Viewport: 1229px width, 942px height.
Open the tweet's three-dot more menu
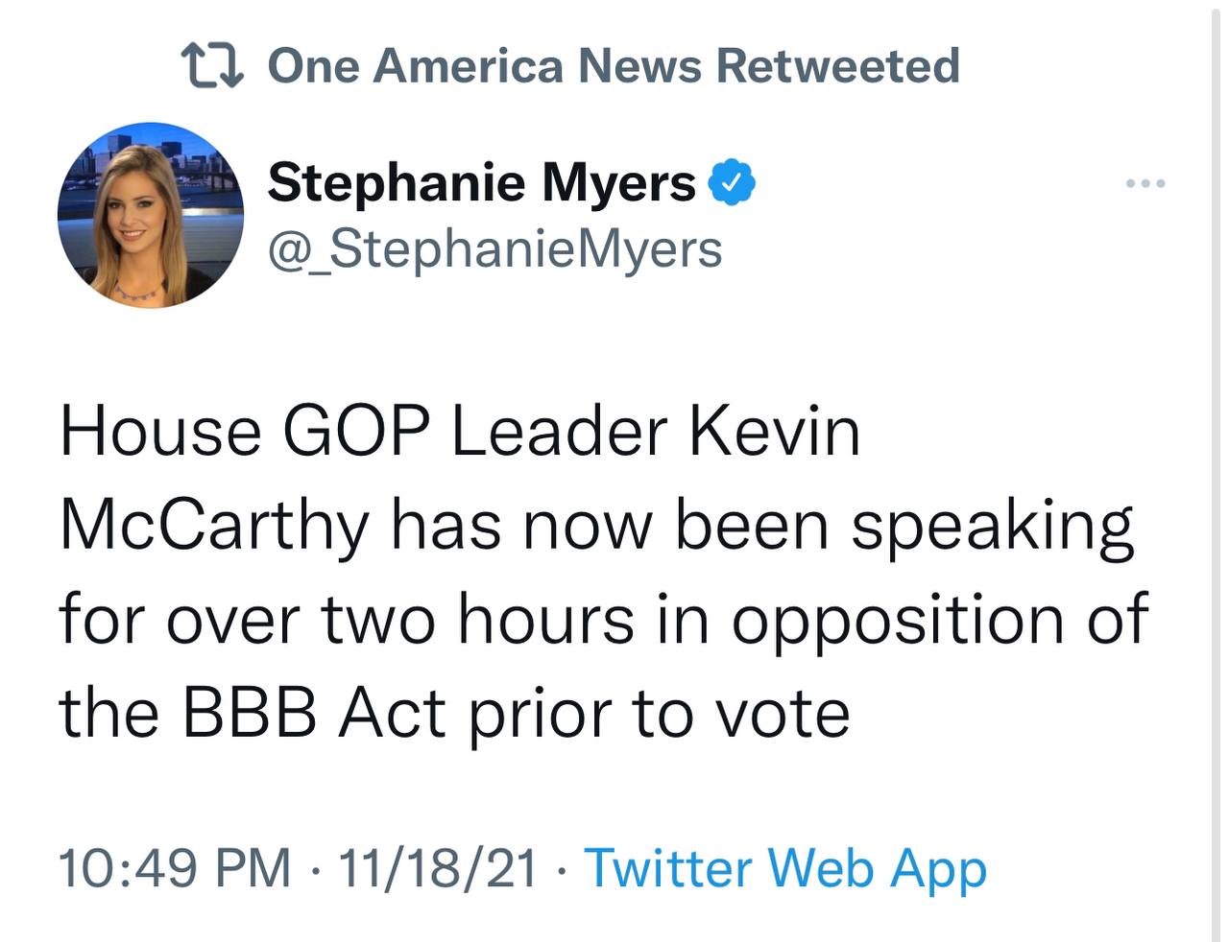pos(1146,182)
